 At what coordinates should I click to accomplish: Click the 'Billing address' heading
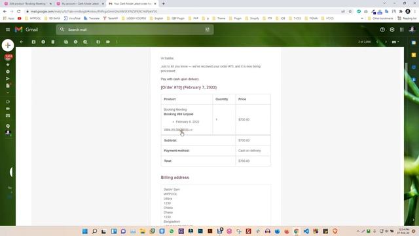pos(175,178)
